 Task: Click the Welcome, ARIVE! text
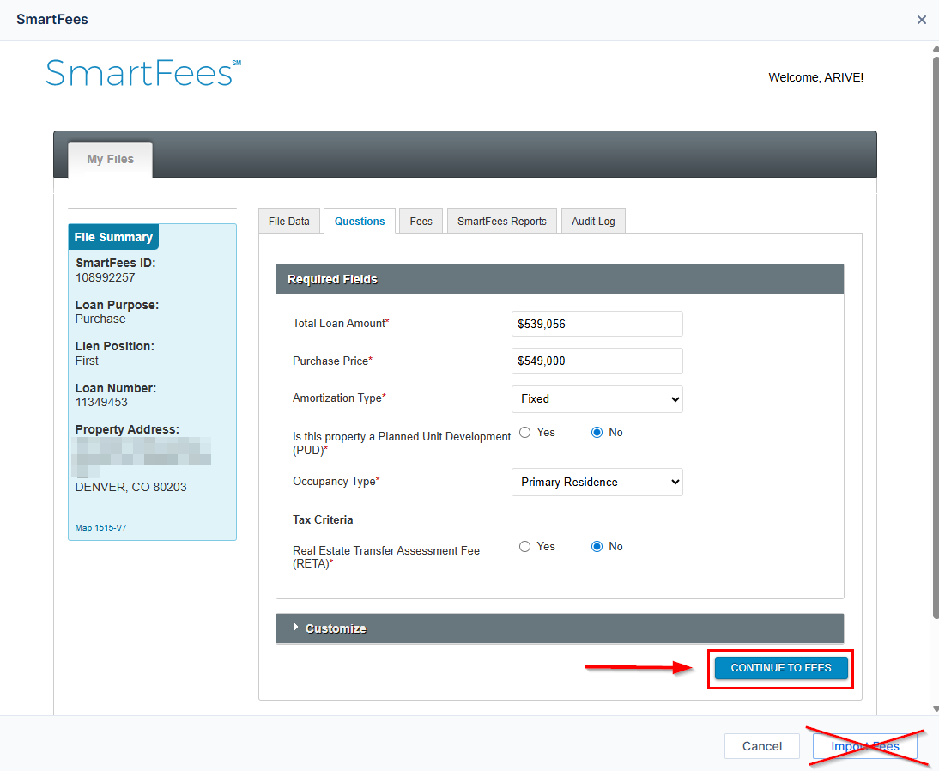(x=815, y=77)
